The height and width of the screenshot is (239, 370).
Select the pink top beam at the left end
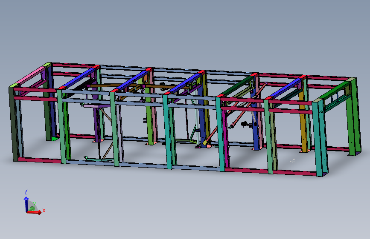pyautogui.click(x=32, y=75)
